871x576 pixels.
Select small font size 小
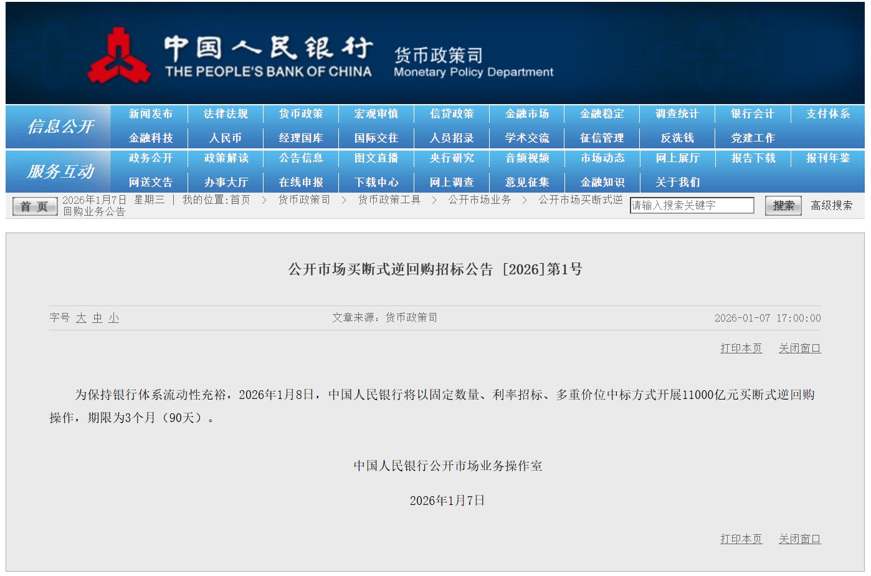pyautogui.click(x=113, y=318)
